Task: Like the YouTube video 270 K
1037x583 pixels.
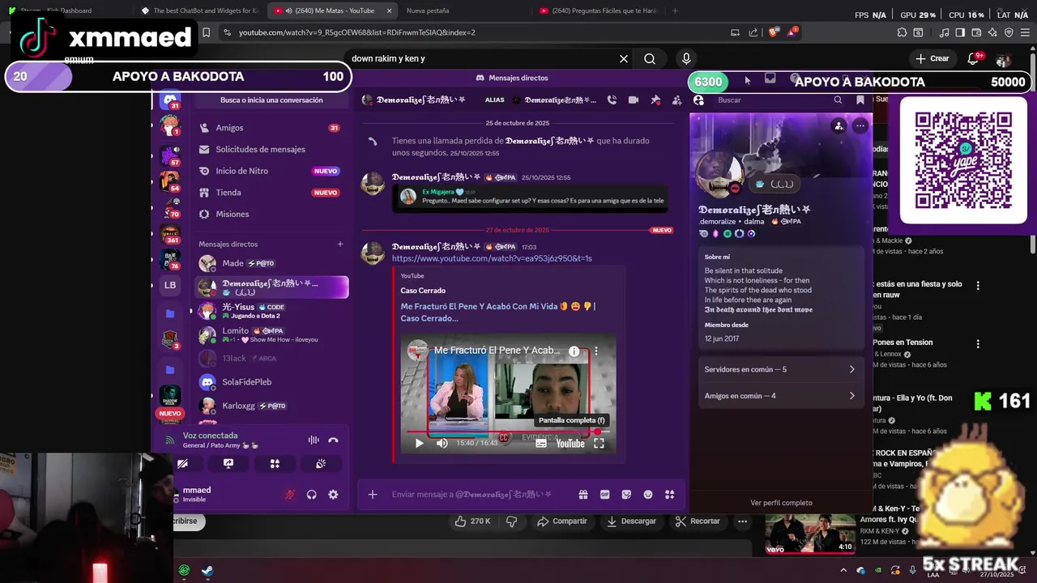Action: tap(472, 521)
